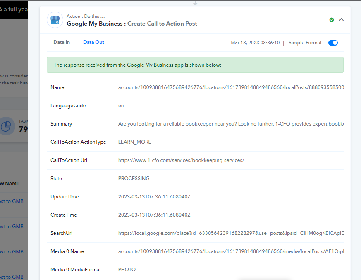This screenshot has height=280, width=361.
Task: Click the 'Name' field label
Action: 57,87
